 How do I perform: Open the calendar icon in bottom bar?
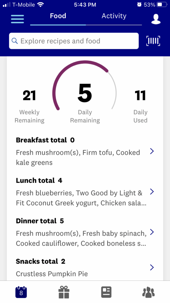pos(21,292)
